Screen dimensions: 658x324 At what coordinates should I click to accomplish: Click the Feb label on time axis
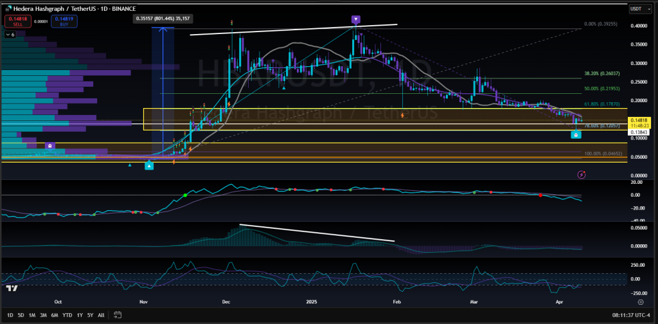tap(396, 301)
